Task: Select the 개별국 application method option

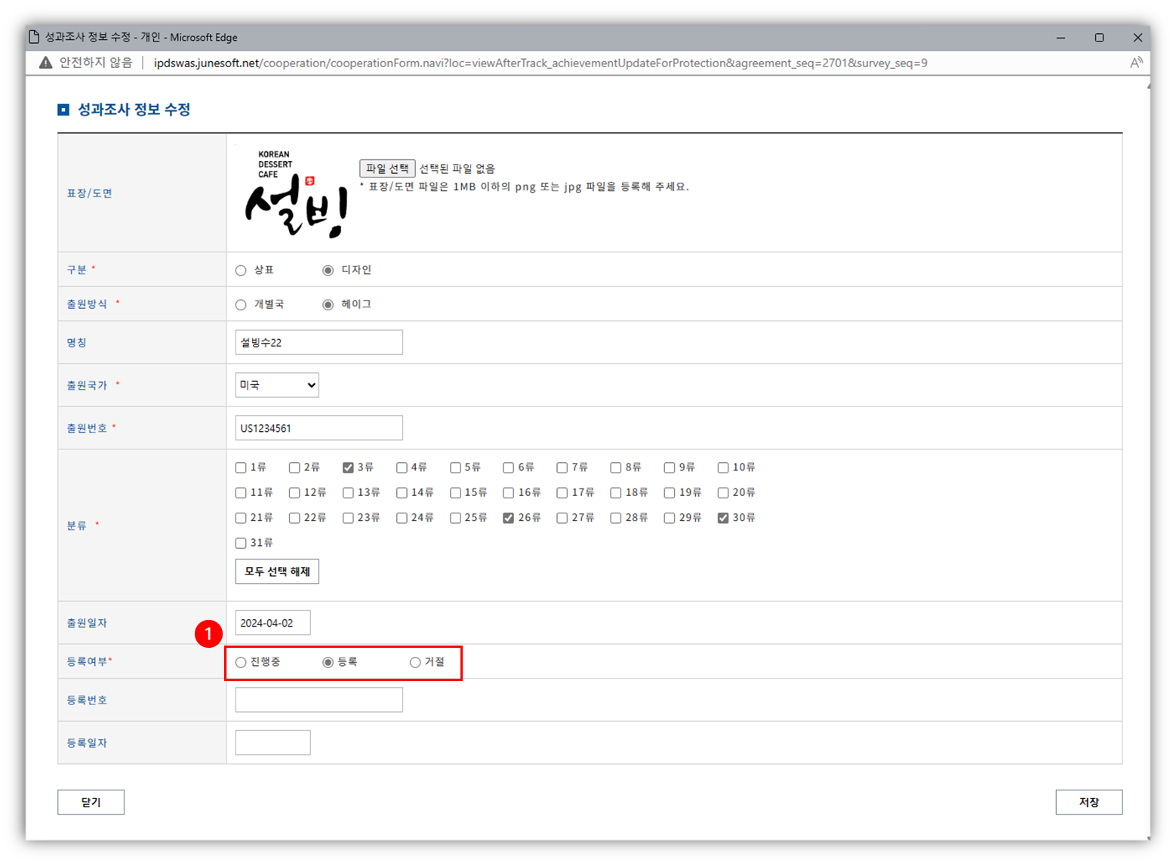Action: pyautogui.click(x=241, y=305)
